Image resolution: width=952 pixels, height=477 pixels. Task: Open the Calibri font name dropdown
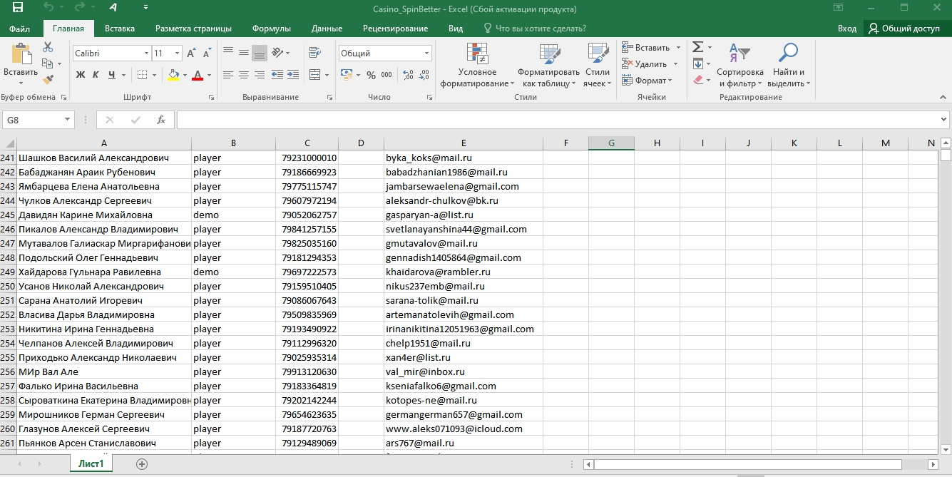point(146,53)
